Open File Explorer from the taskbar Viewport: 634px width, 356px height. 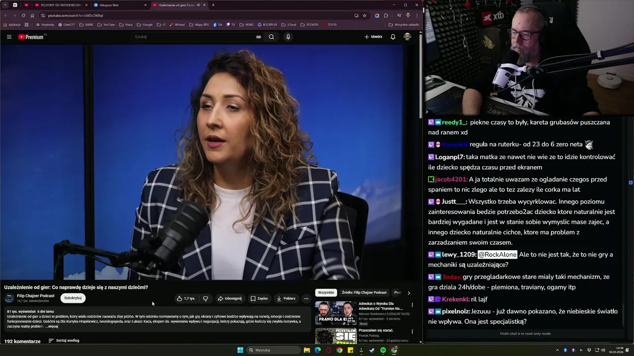307,350
